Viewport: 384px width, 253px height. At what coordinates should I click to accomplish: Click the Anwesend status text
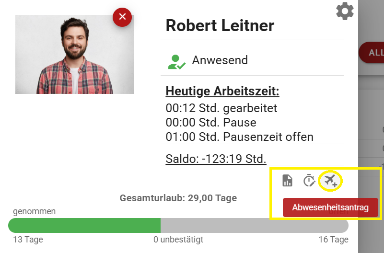(220, 60)
